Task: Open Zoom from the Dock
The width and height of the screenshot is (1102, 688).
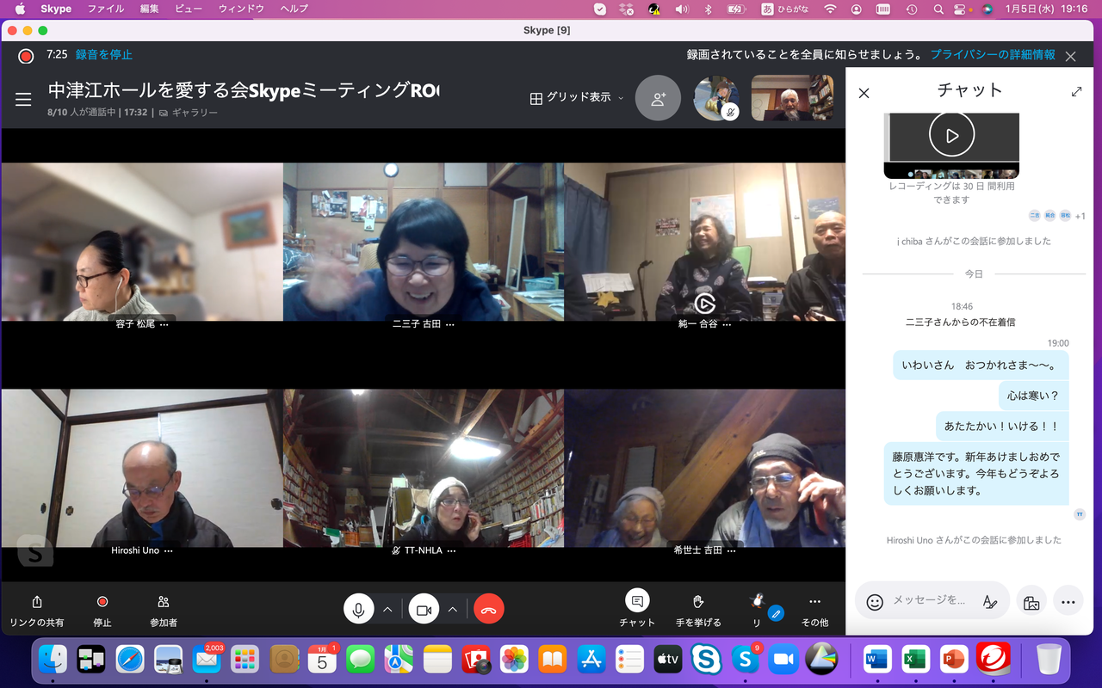Action: [x=783, y=660]
